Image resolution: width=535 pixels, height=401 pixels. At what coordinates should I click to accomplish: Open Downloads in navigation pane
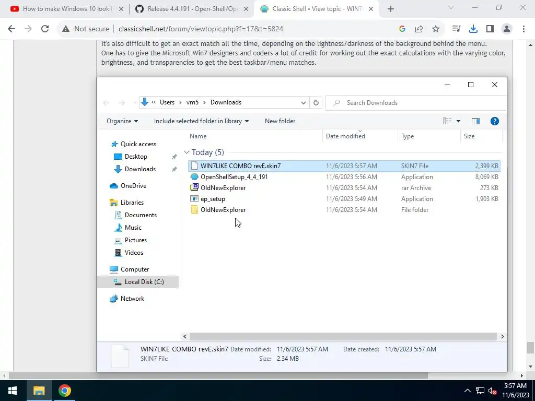(x=140, y=169)
